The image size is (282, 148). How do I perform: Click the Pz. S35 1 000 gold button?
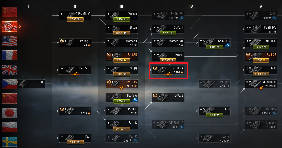[x=122, y=60]
